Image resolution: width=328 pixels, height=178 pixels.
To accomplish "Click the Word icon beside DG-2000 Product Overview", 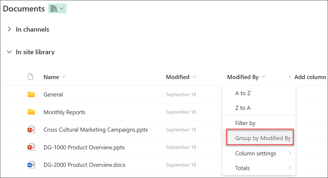I will 31,165.
